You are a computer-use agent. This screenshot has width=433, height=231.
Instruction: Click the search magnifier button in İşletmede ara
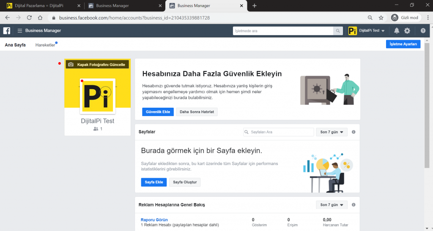point(338,31)
